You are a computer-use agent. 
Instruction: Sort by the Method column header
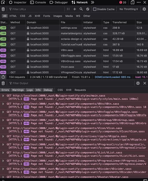17,22
